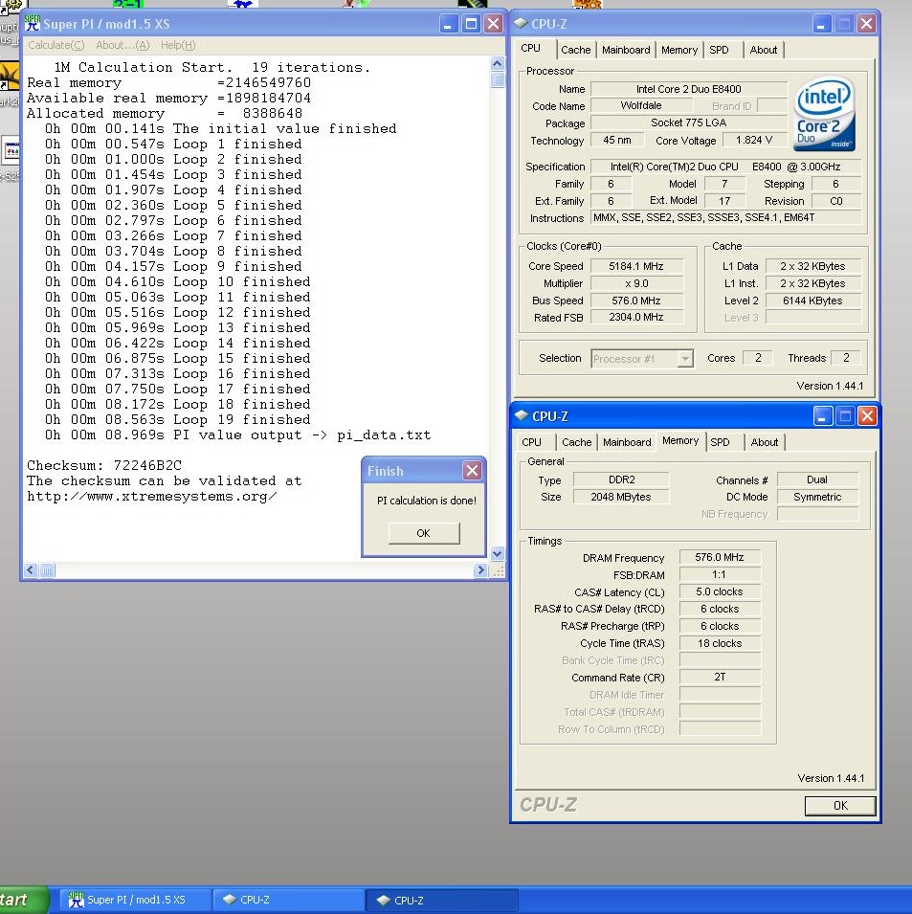Click the Memory Size 2048 MBytes value
912x914 pixels.
pos(621,497)
